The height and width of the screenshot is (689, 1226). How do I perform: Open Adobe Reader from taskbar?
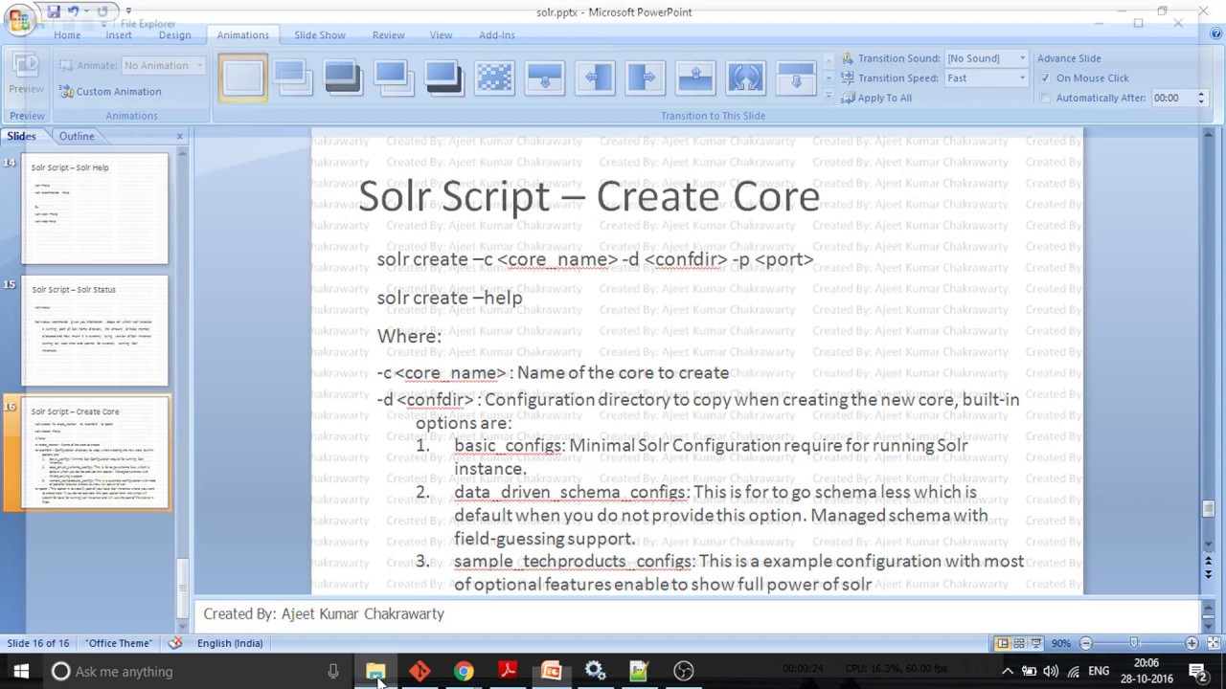pos(508,671)
